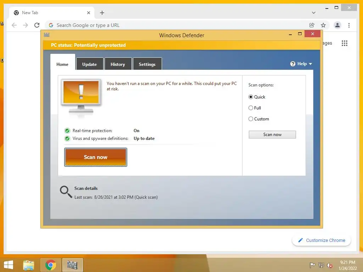Close the New Tab in Chrome

tap(88, 13)
